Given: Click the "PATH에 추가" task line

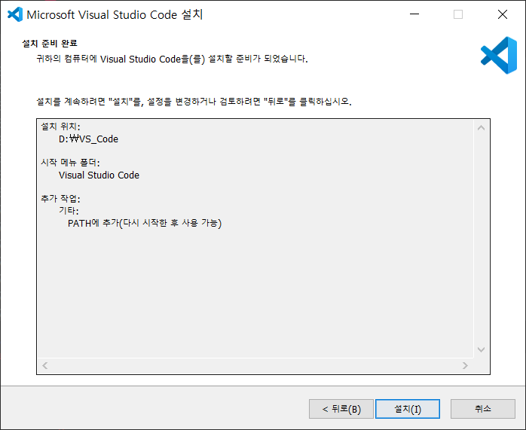Looking at the screenshot, I should tap(145, 223).
